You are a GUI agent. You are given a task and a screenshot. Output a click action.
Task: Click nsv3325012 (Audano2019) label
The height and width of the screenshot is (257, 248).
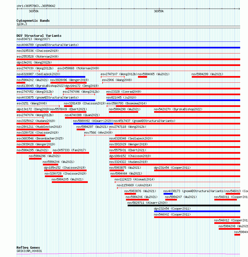point(36,121)
